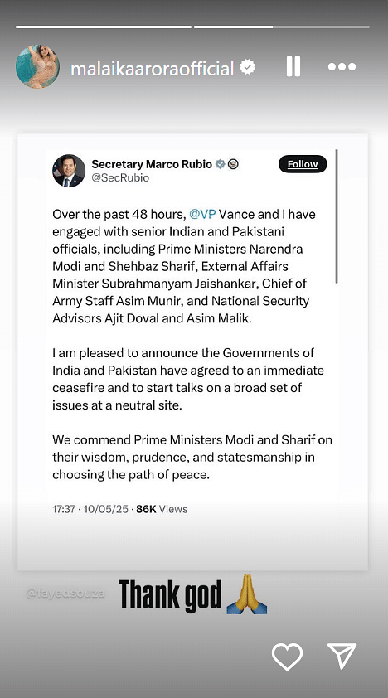This screenshot has width=388, height=698.
Task: Click the government seal badge beside Rubio's name
Action: pyautogui.click(x=233, y=164)
